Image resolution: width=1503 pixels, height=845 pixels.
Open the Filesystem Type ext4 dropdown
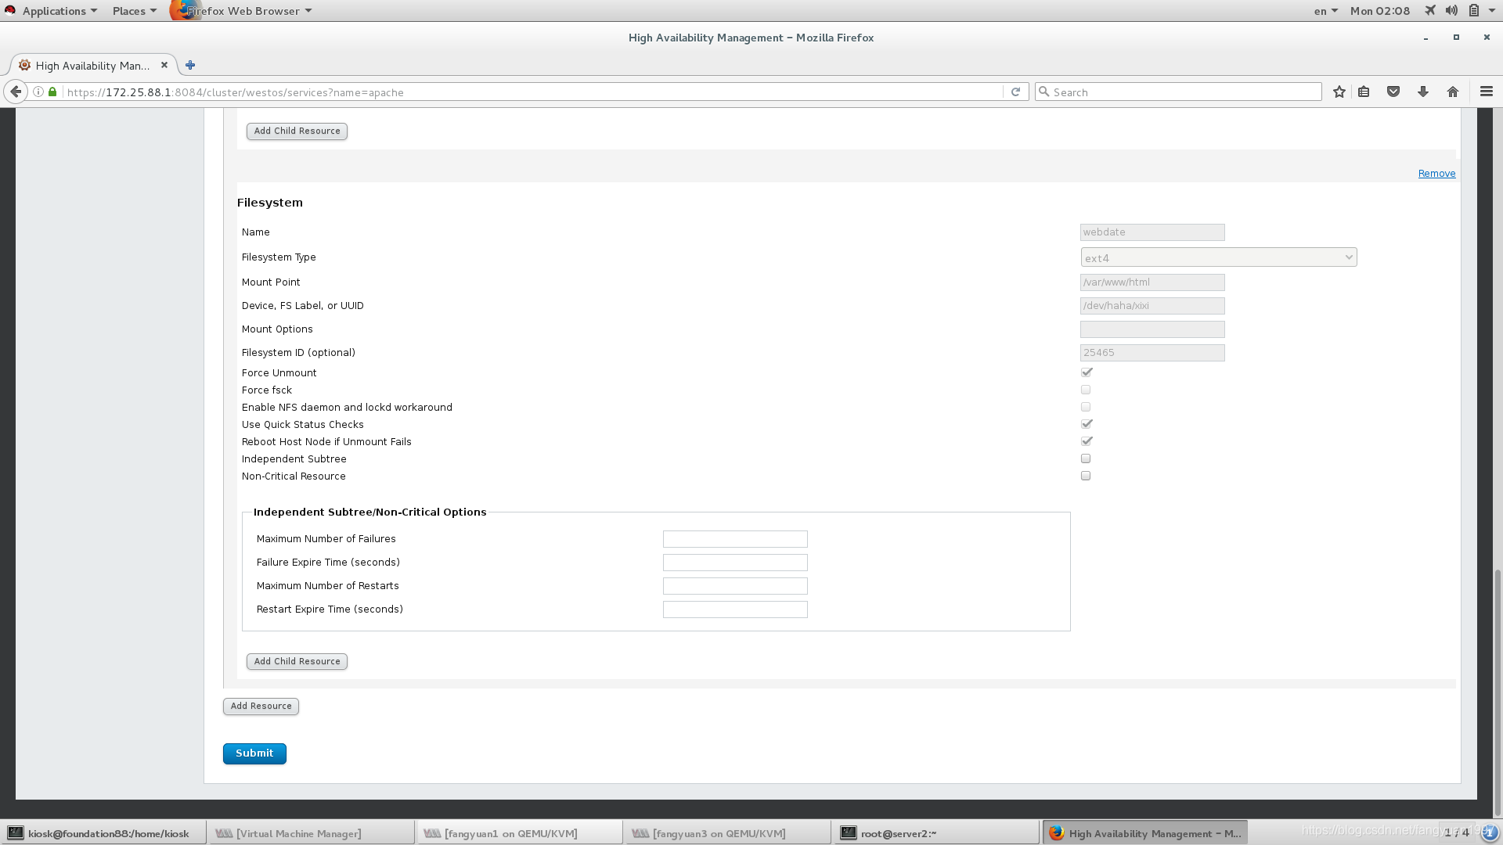tap(1218, 257)
